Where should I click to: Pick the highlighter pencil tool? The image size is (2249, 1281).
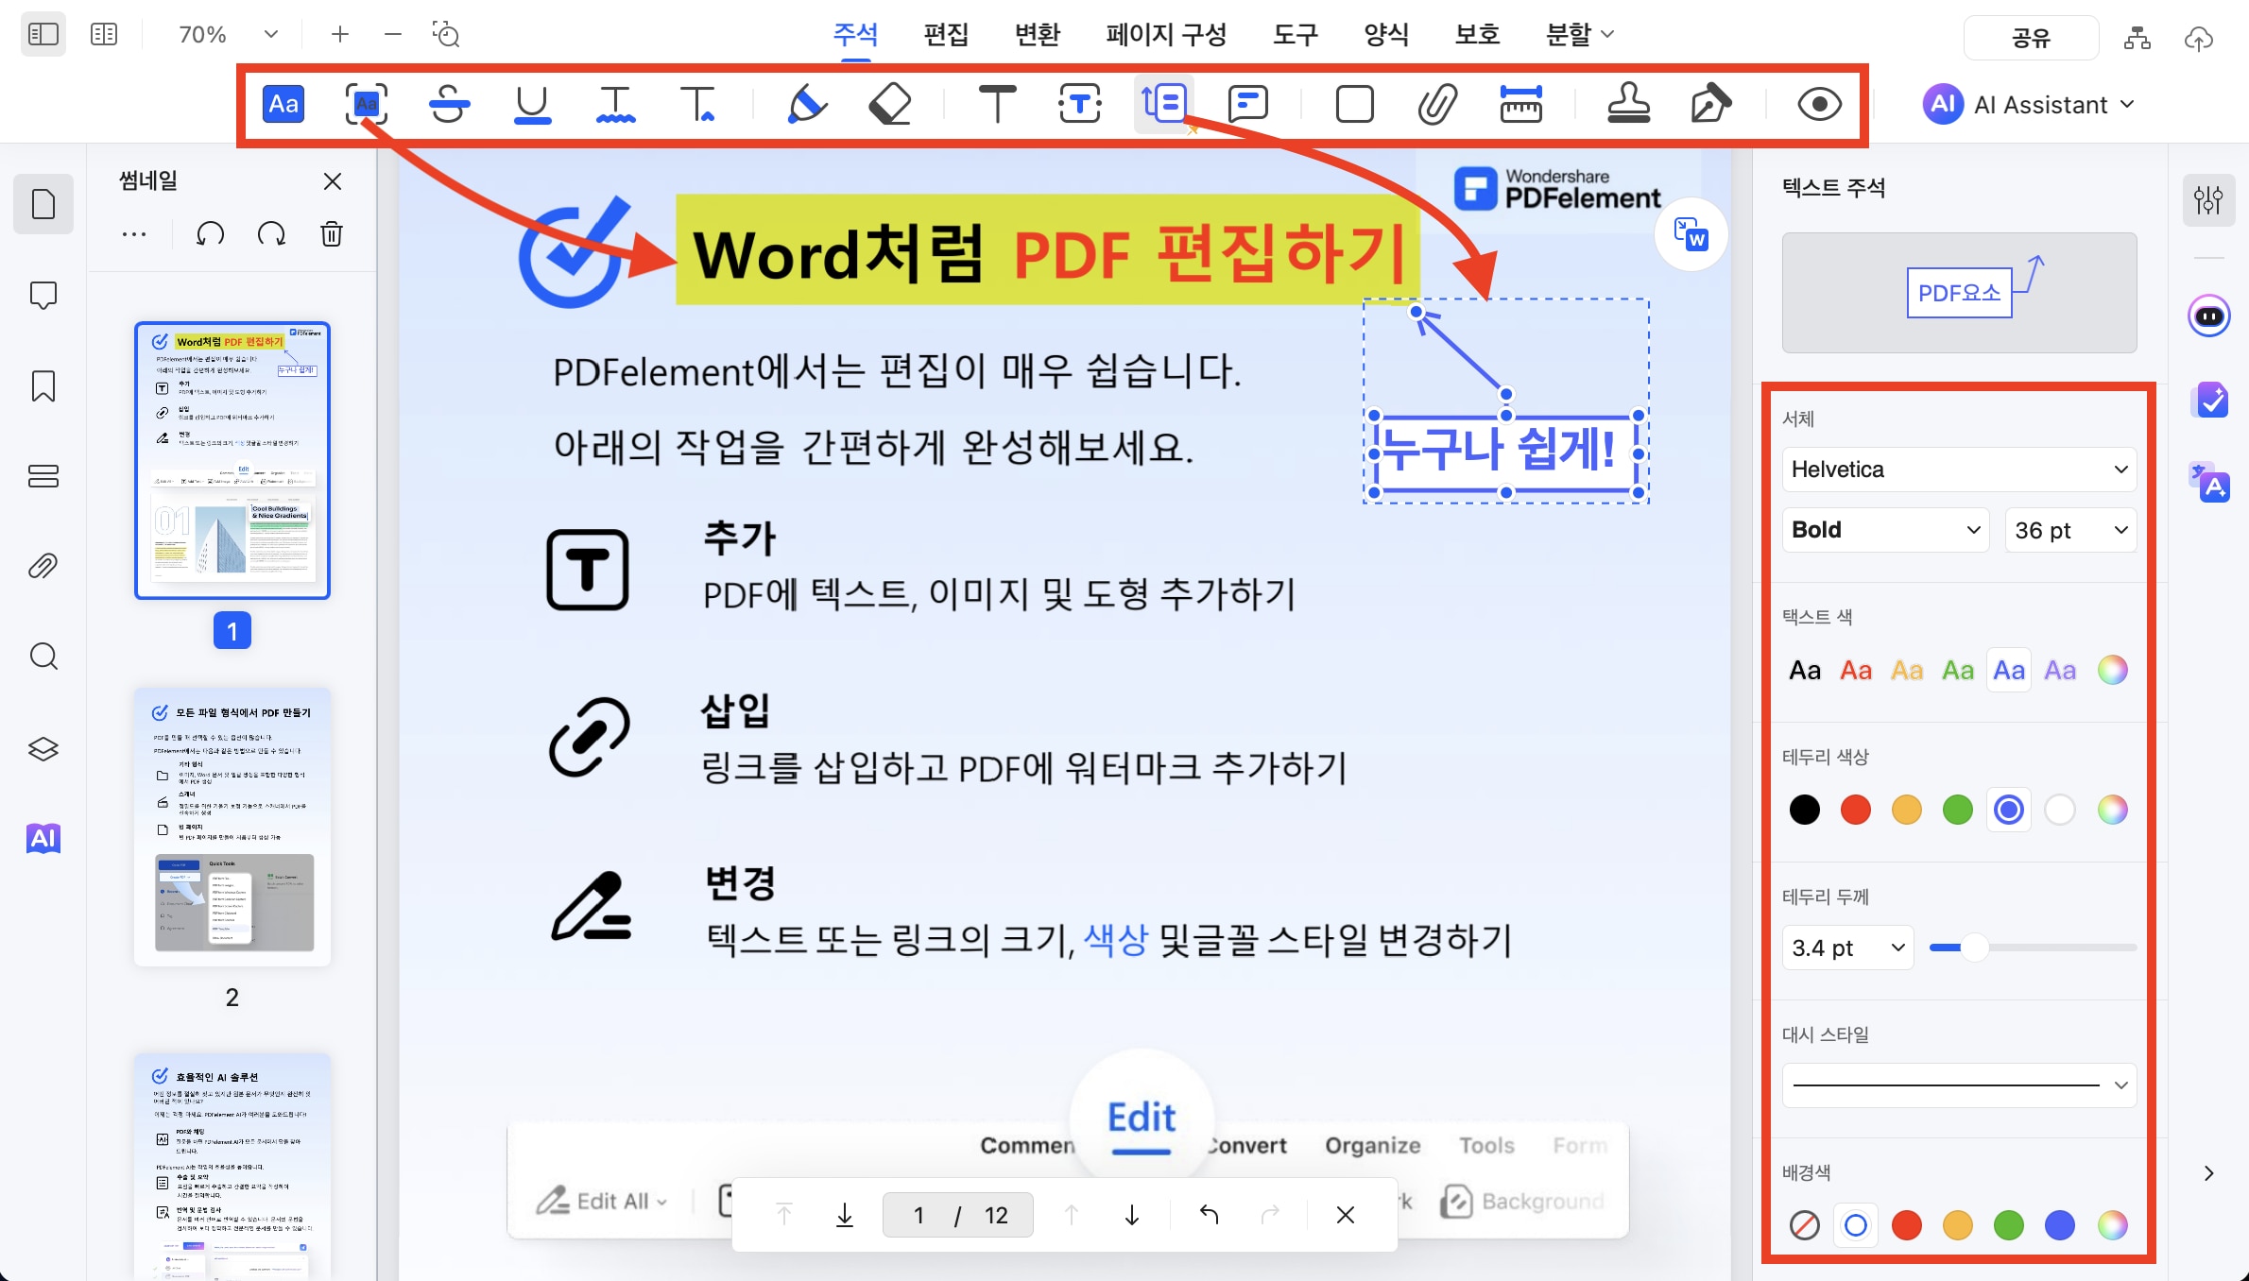click(x=806, y=104)
